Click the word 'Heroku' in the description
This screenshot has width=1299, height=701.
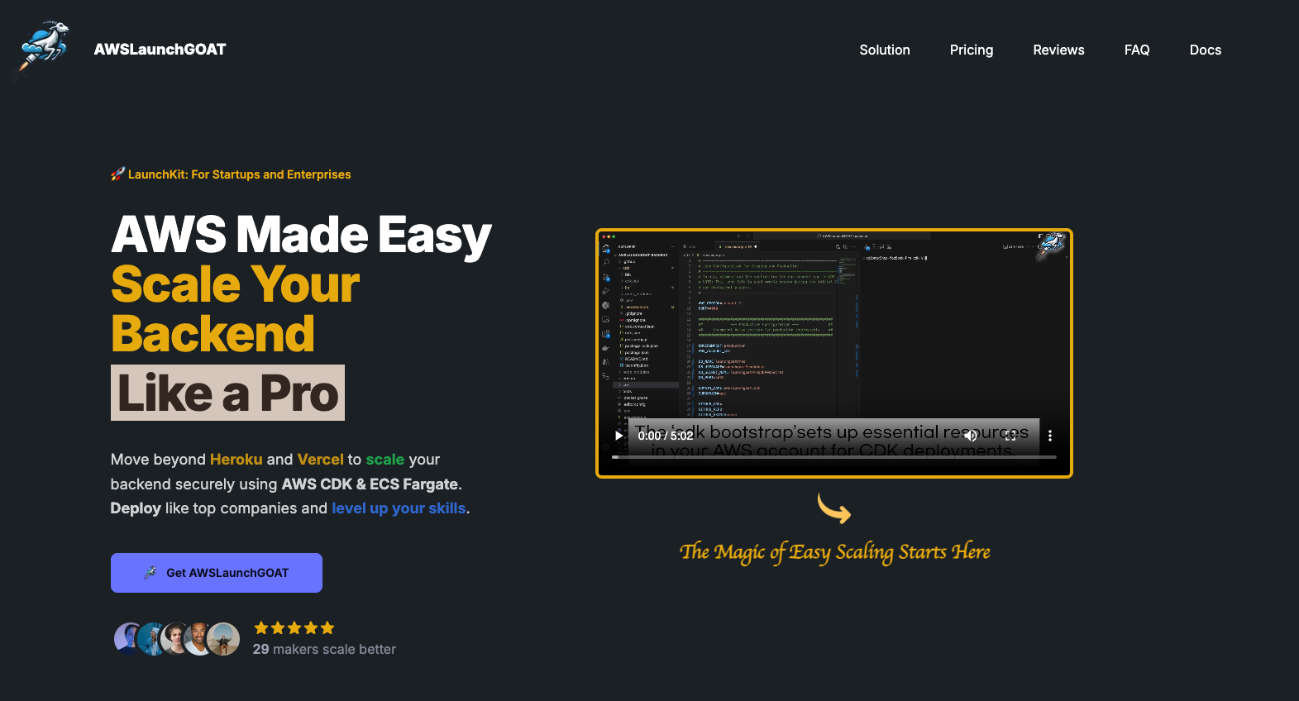[236, 460]
